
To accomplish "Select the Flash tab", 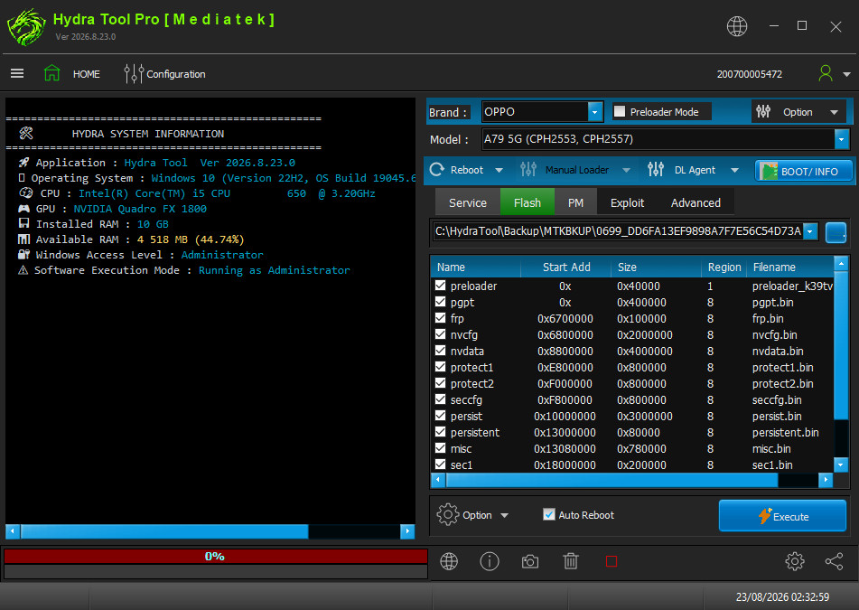I will (527, 202).
